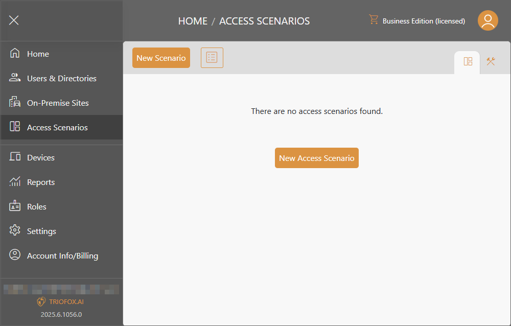Open the Reports section in sidebar
The image size is (511, 326).
coord(62,182)
